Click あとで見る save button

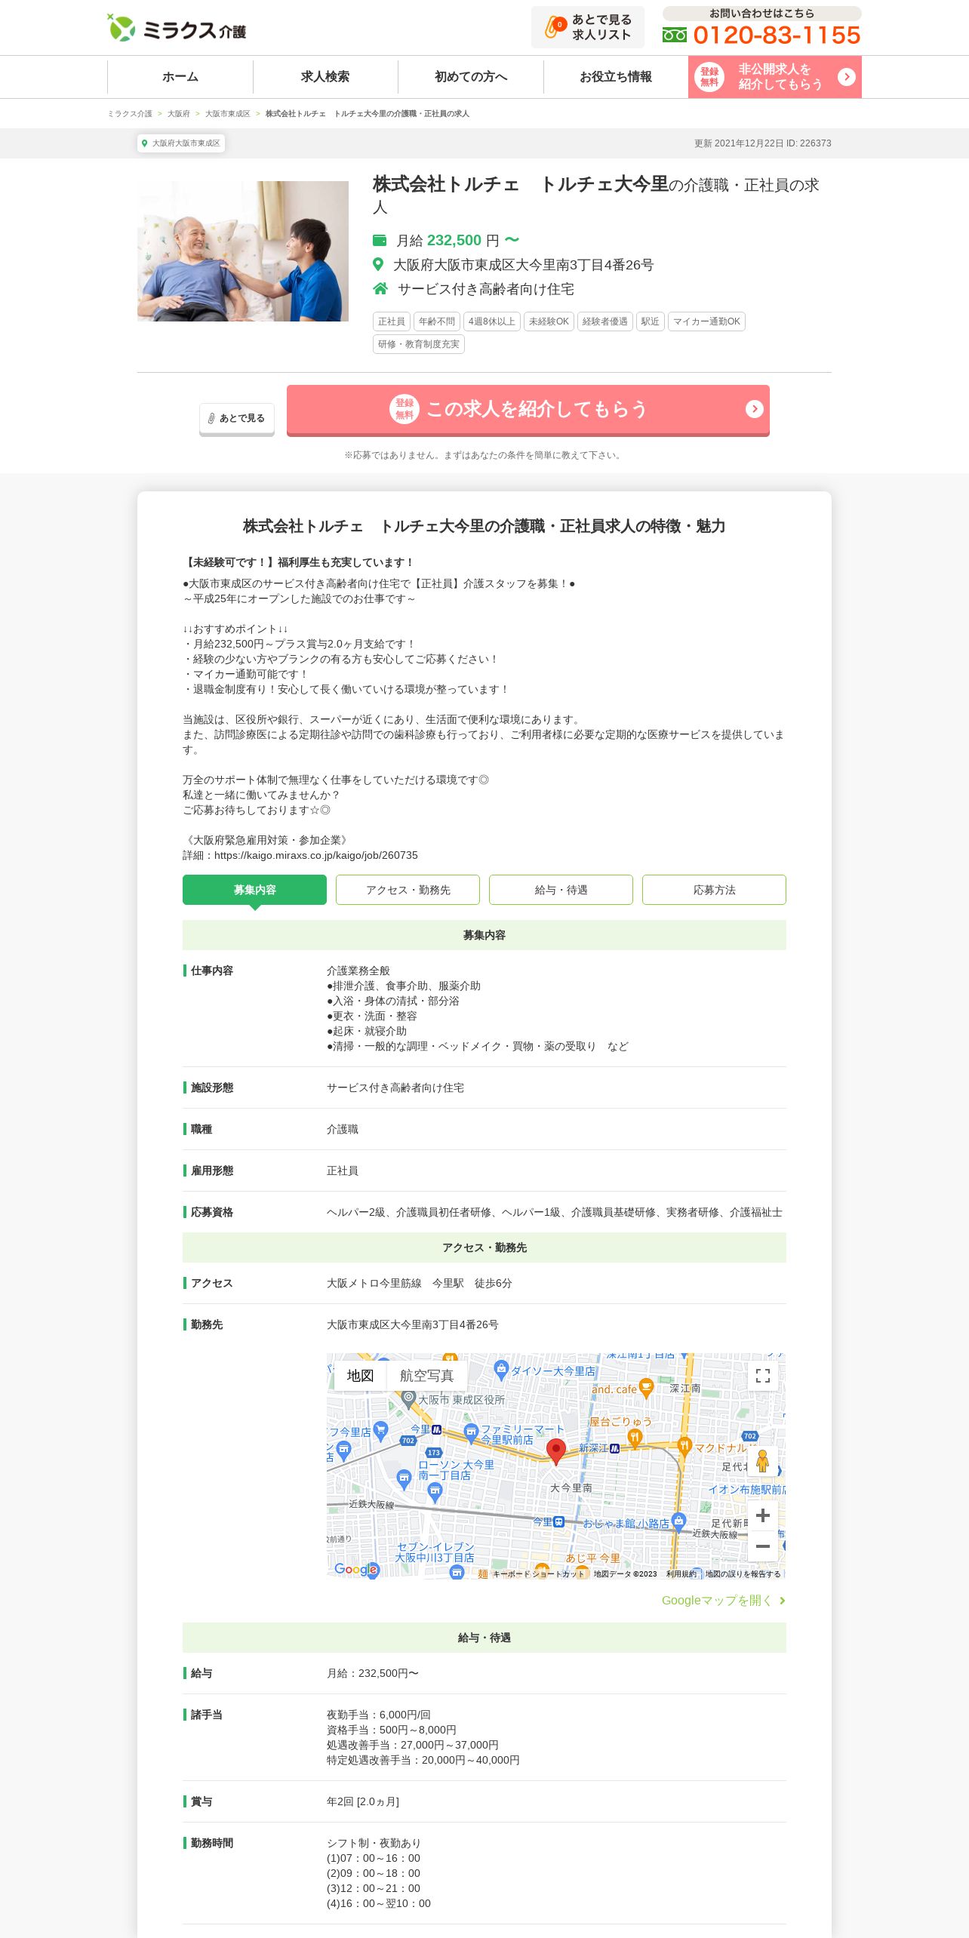237,419
